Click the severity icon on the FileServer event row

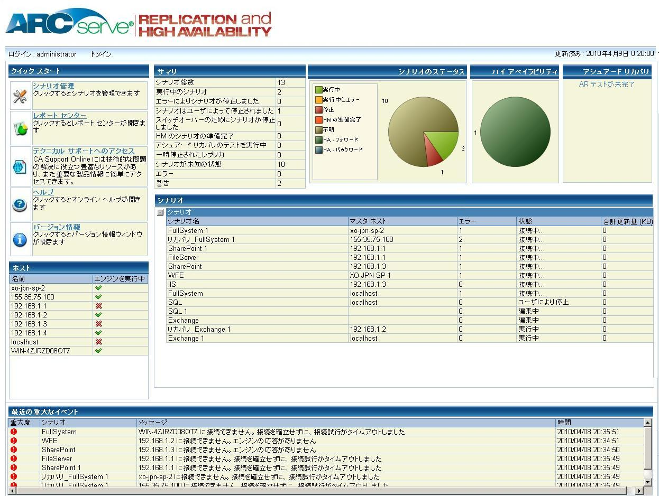13,458
